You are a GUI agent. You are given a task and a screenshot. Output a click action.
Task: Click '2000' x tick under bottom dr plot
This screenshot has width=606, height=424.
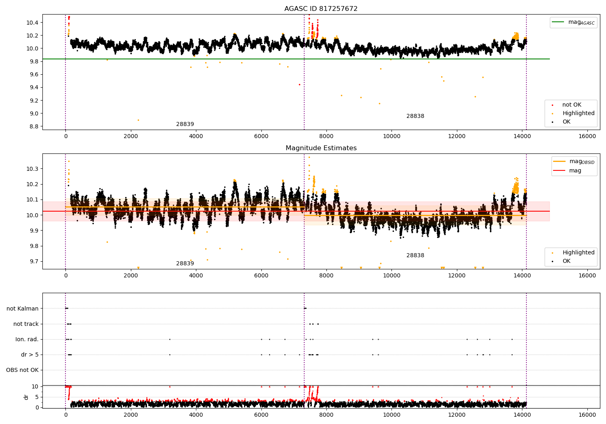click(131, 415)
